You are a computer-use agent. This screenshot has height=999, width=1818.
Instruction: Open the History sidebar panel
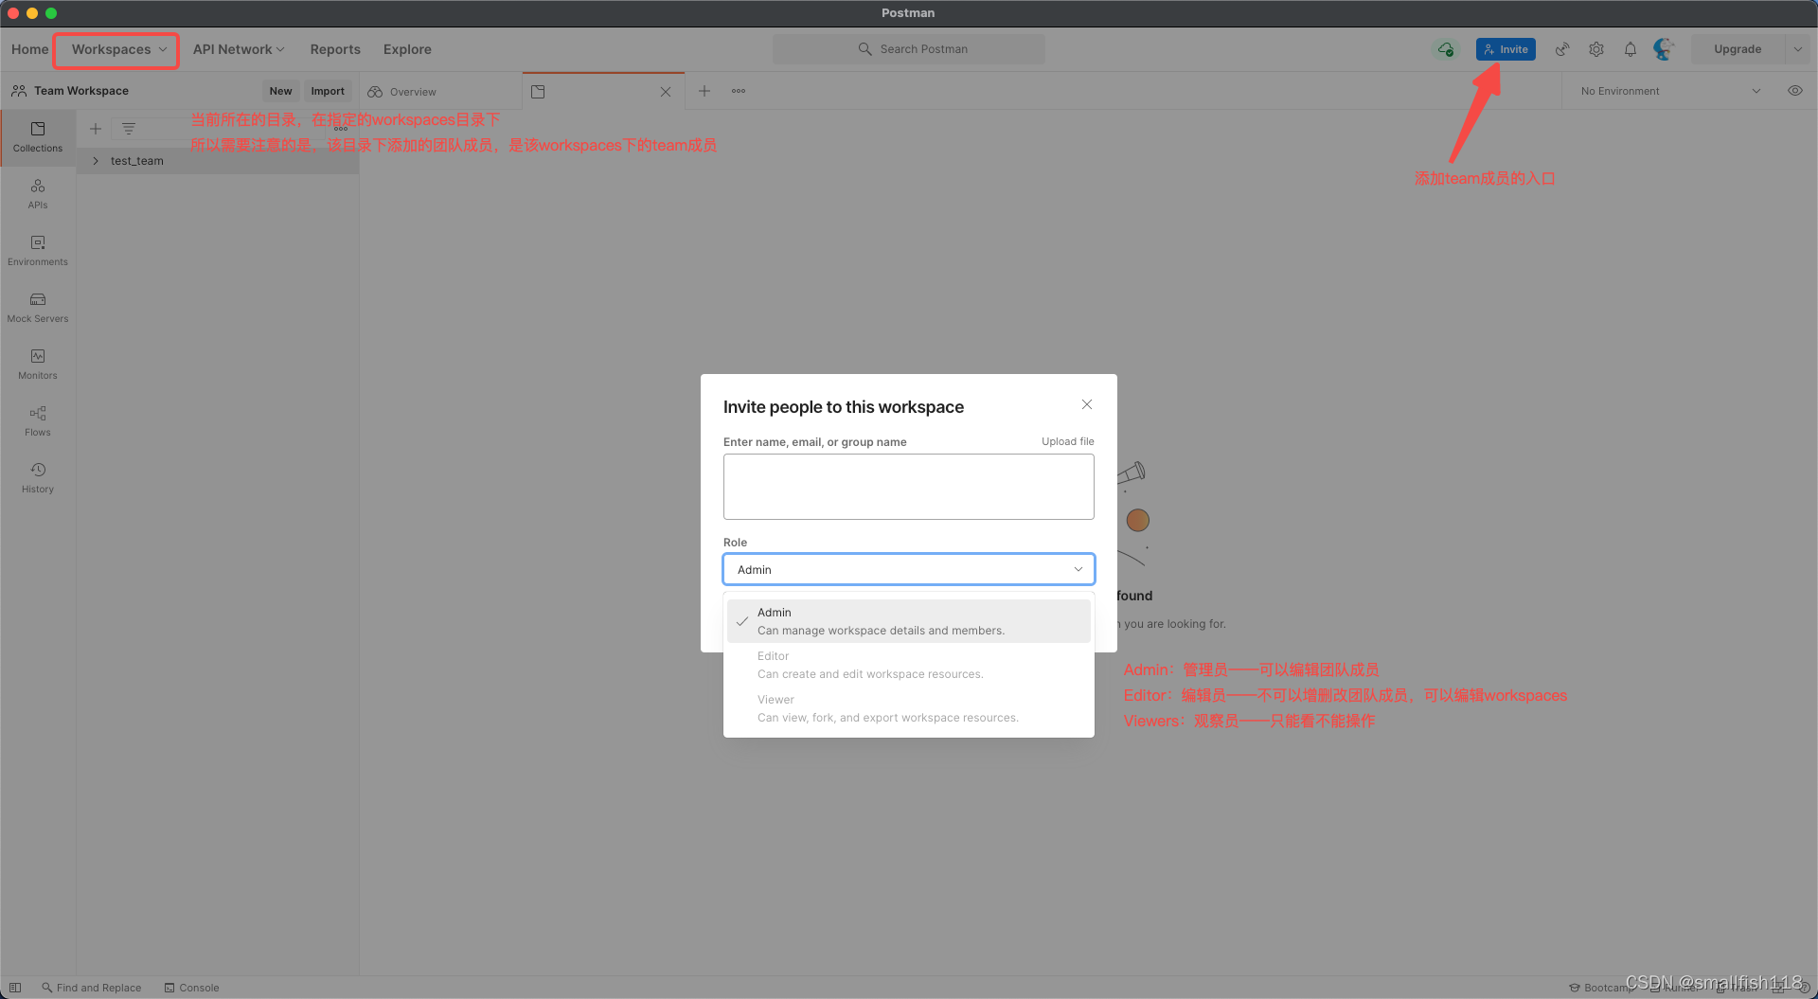pos(38,478)
